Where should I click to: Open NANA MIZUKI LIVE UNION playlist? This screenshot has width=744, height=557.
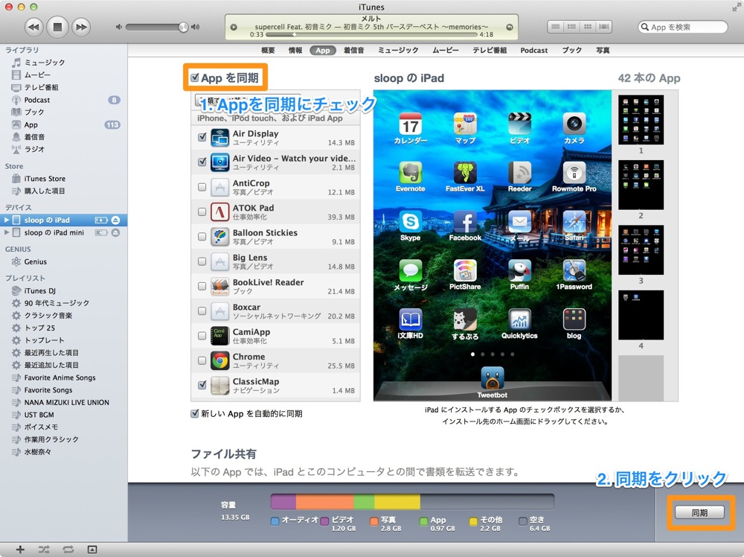[x=66, y=402]
